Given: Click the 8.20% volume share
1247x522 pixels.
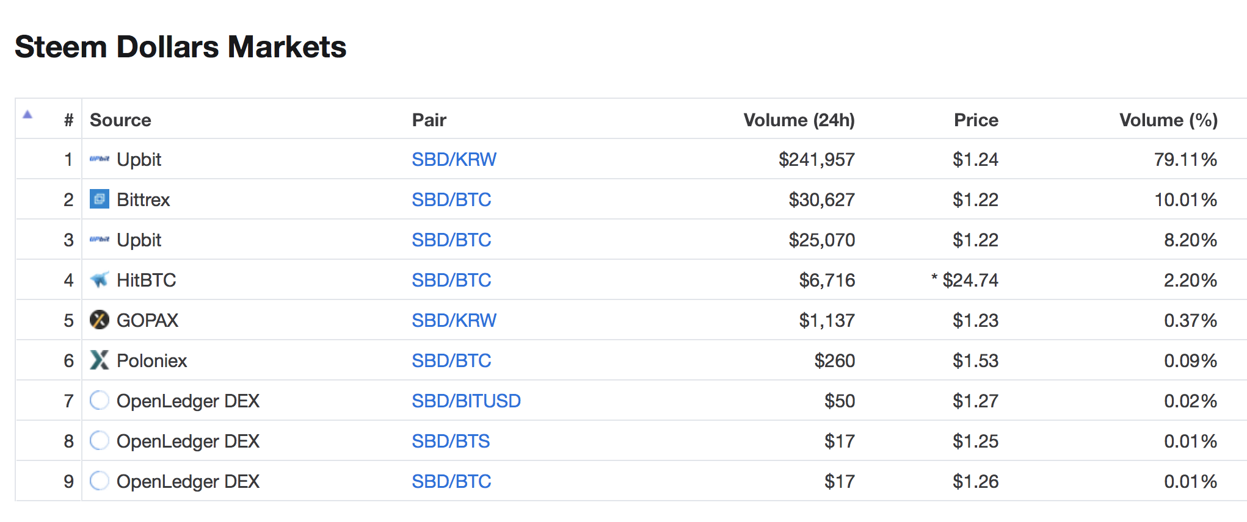Looking at the screenshot, I should pos(1191,240).
